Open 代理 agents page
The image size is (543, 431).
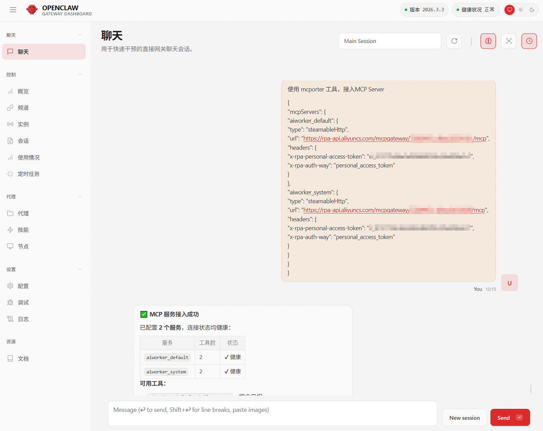pyautogui.click(x=44, y=213)
